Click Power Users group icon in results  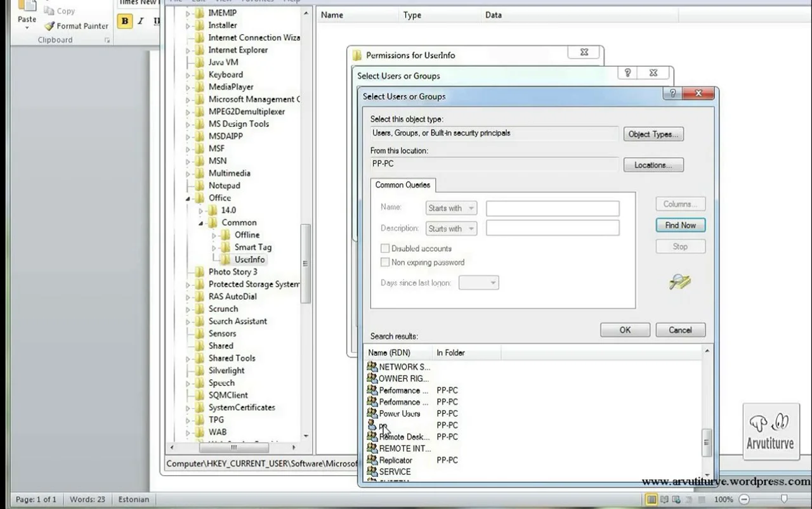pos(372,413)
